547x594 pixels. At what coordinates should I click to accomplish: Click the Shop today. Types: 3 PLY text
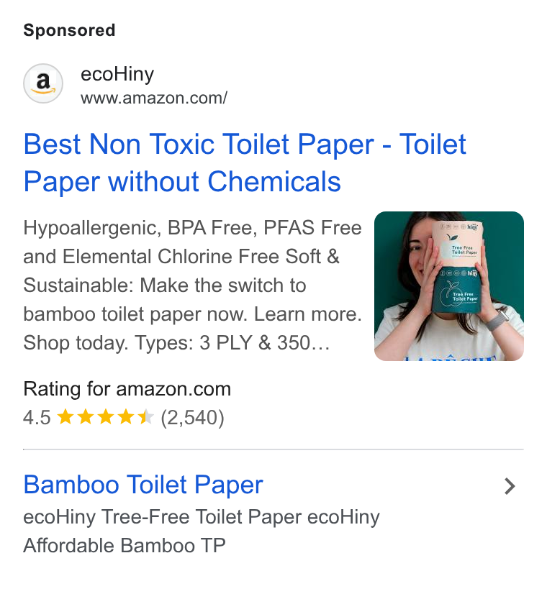pos(137,343)
